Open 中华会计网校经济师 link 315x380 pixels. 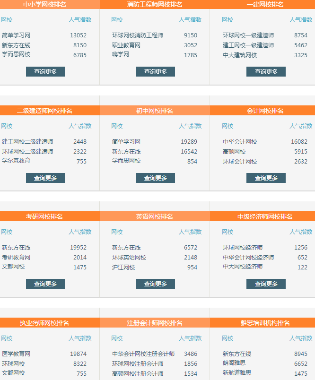pyautogui.click(x=248, y=258)
